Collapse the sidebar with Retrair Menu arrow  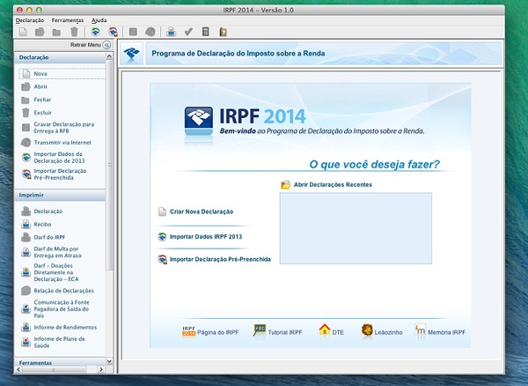106,44
